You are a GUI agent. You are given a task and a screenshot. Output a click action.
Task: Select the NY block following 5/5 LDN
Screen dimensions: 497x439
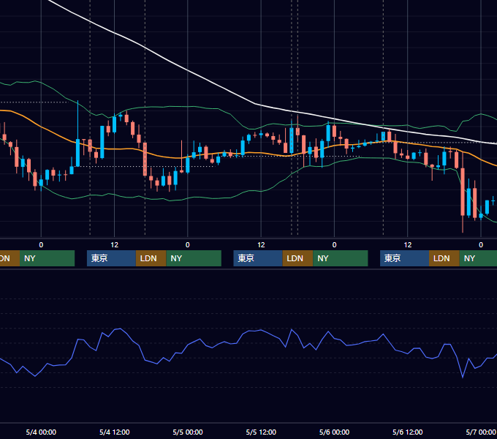click(341, 258)
